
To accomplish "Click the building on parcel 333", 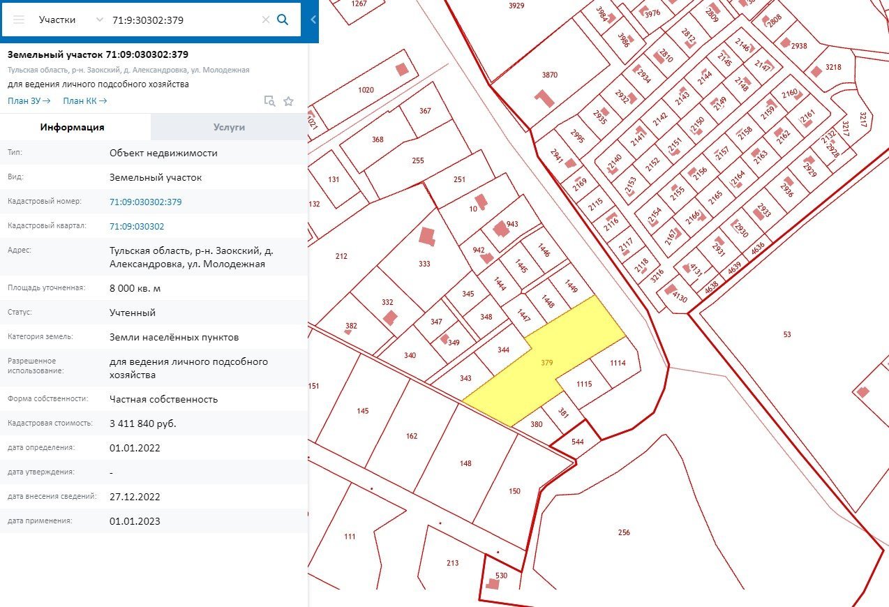I will [427, 237].
